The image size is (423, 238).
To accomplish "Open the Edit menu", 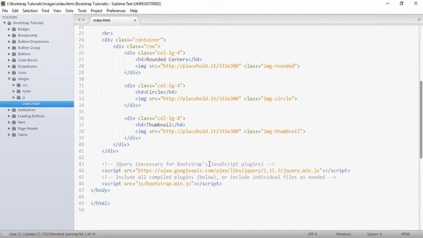I will pos(15,11).
